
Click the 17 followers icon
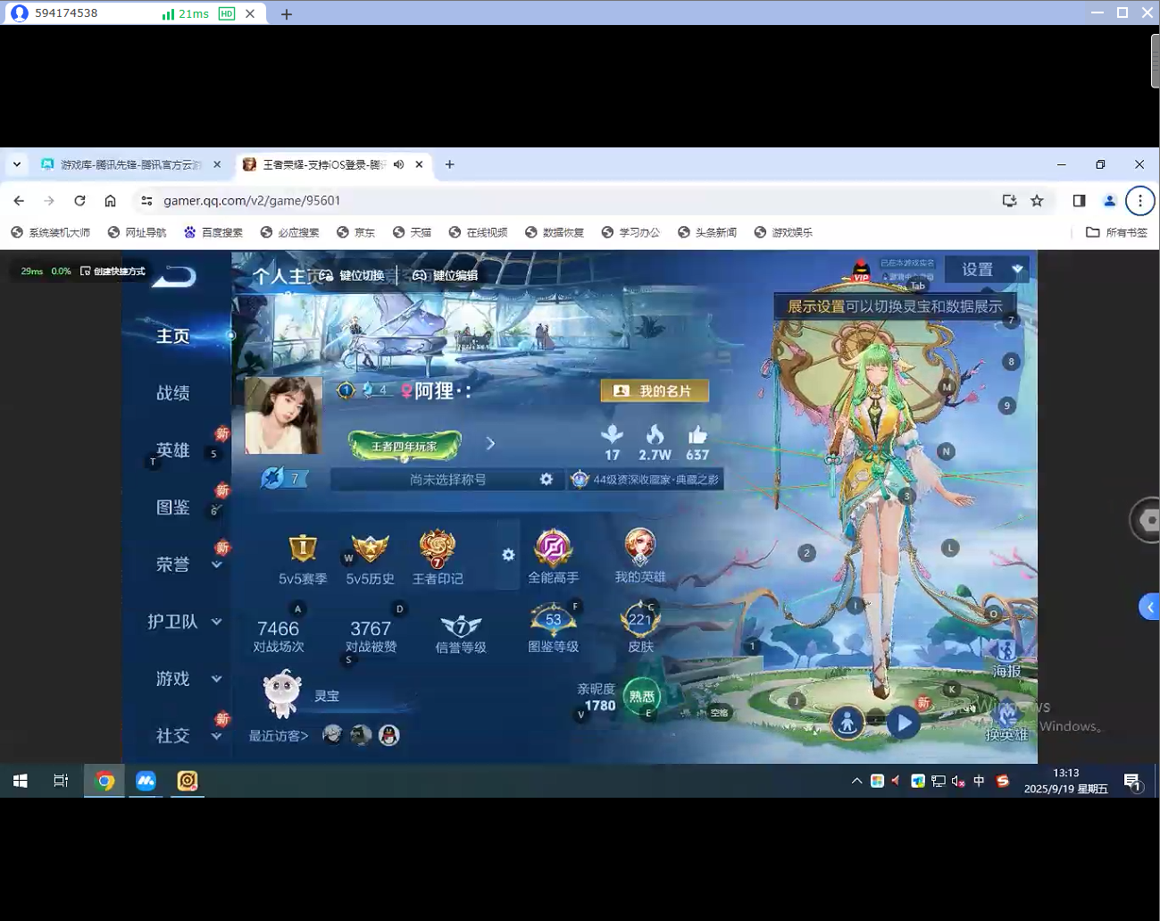click(x=612, y=435)
